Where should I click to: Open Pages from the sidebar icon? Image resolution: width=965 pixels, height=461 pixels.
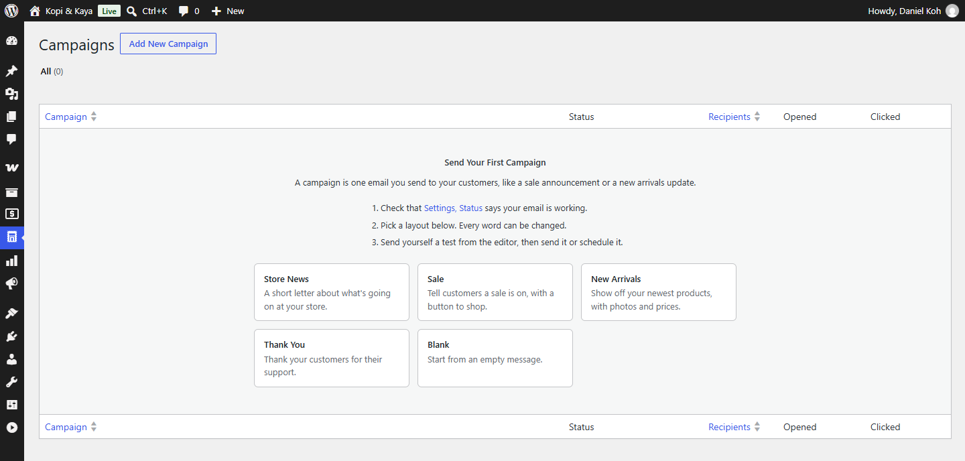(11, 117)
